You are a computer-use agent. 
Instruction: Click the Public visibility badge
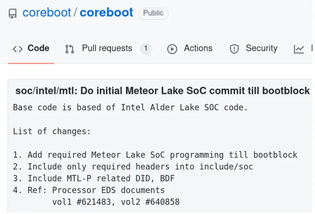tap(153, 13)
